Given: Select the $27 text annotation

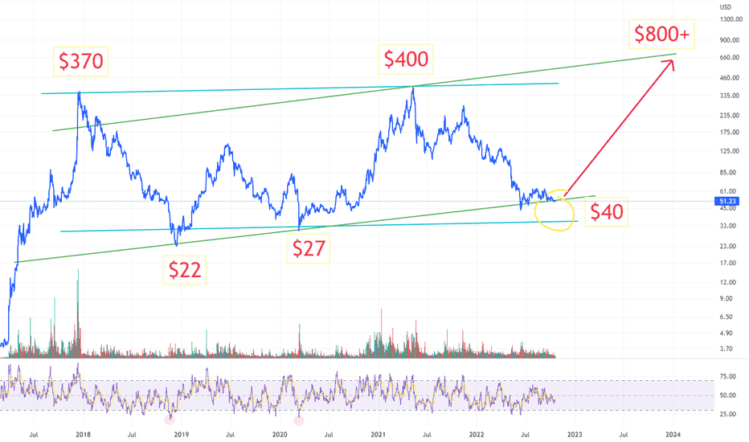Looking at the screenshot, I should tap(309, 248).
